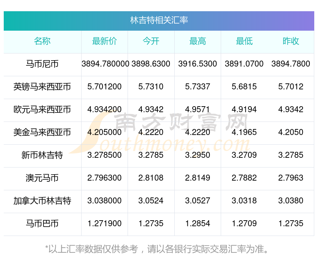Click high value 2.8149
The height and width of the screenshot is (261, 318).
[198, 178]
